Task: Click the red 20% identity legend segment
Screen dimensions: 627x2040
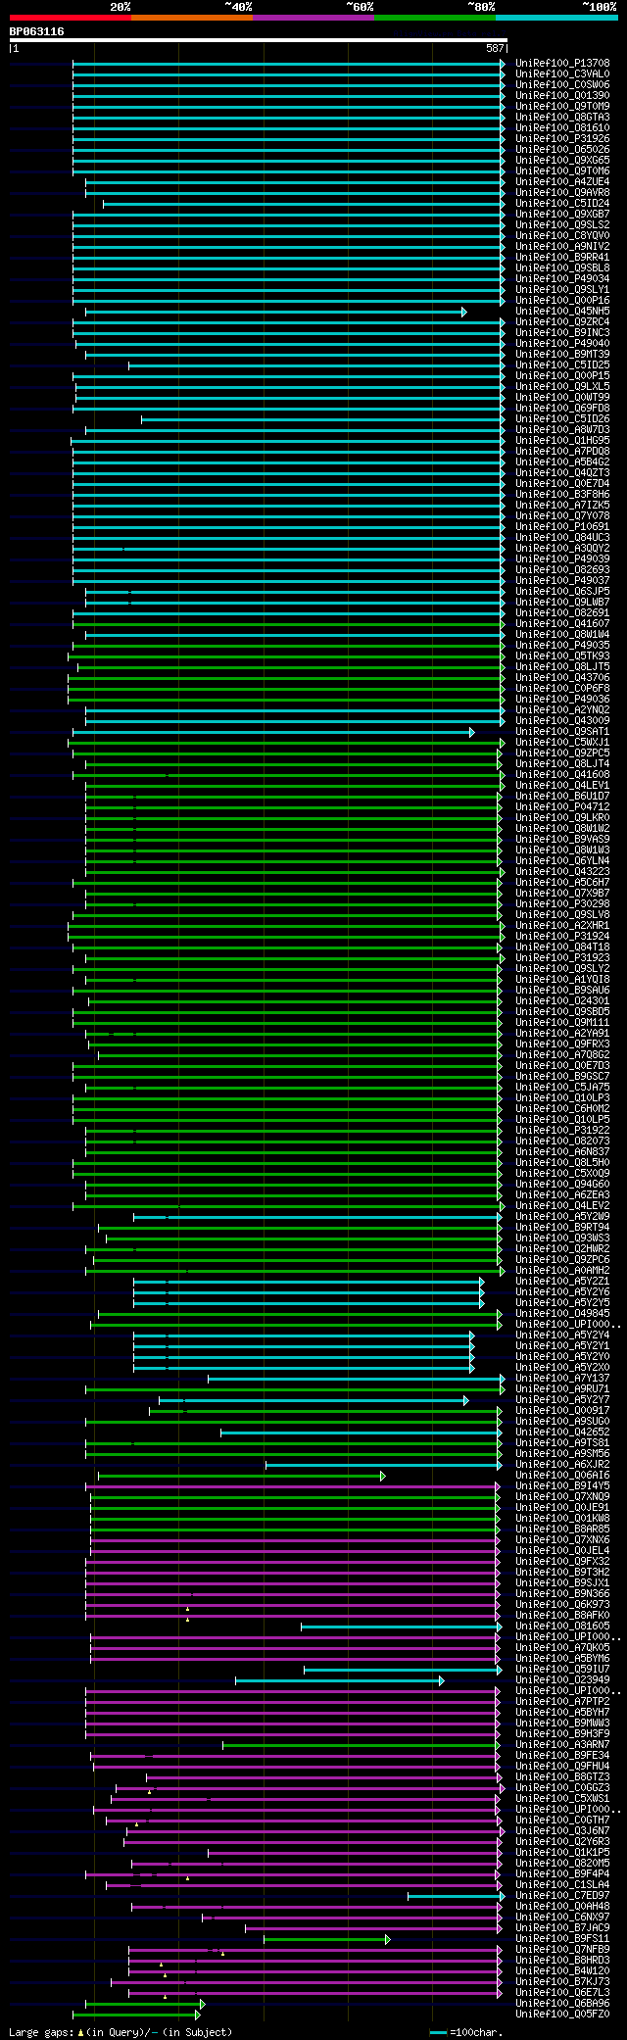Action: coord(71,18)
